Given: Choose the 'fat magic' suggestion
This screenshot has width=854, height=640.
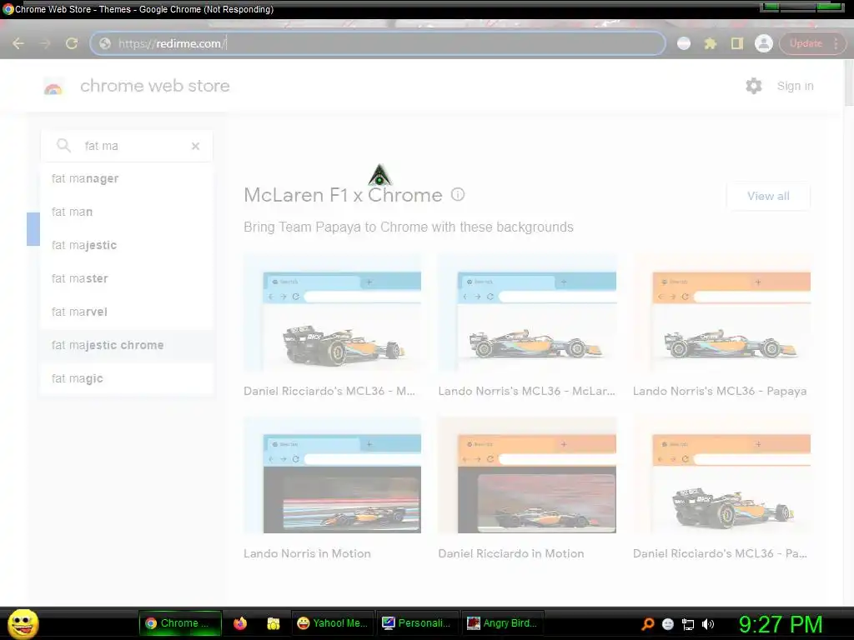Looking at the screenshot, I should 127,378.
